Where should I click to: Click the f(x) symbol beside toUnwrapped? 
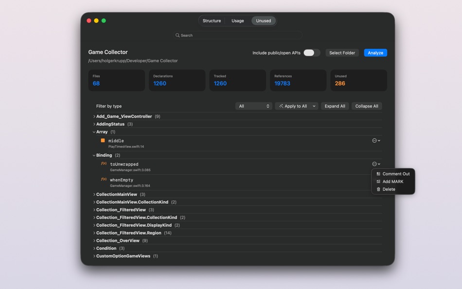coord(104,164)
